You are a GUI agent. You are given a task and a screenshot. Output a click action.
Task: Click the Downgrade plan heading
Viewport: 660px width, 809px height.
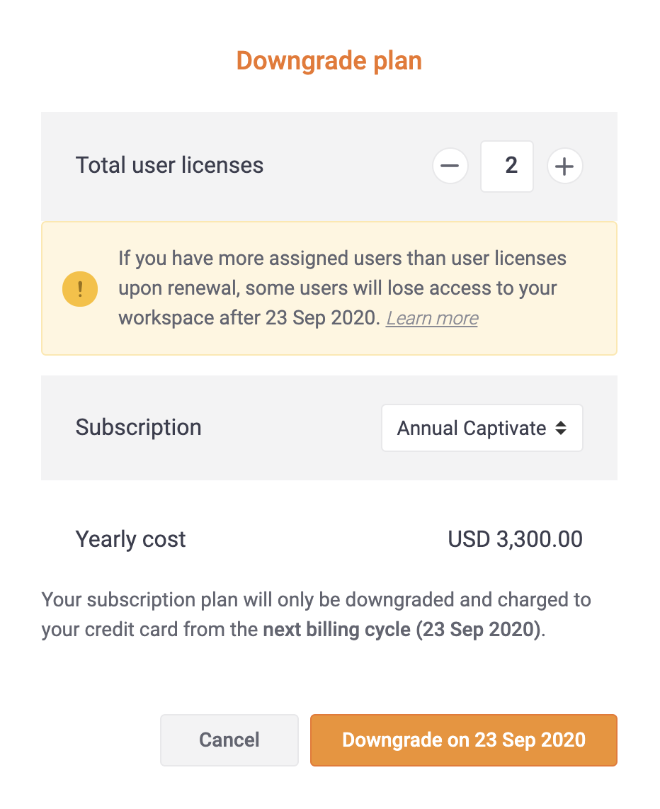coord(329,61)
